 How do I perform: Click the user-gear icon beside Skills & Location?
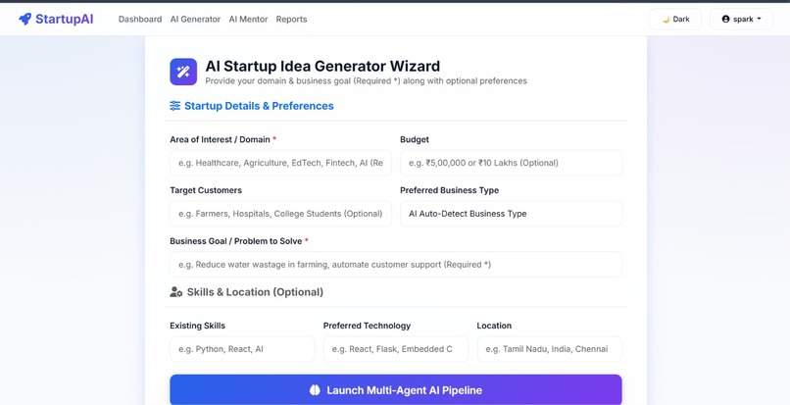[x=175, y=292]
